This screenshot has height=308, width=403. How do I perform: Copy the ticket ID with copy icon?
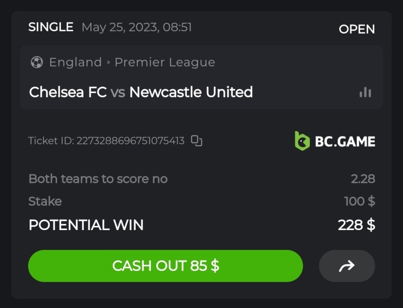click(x=196, y=141)
